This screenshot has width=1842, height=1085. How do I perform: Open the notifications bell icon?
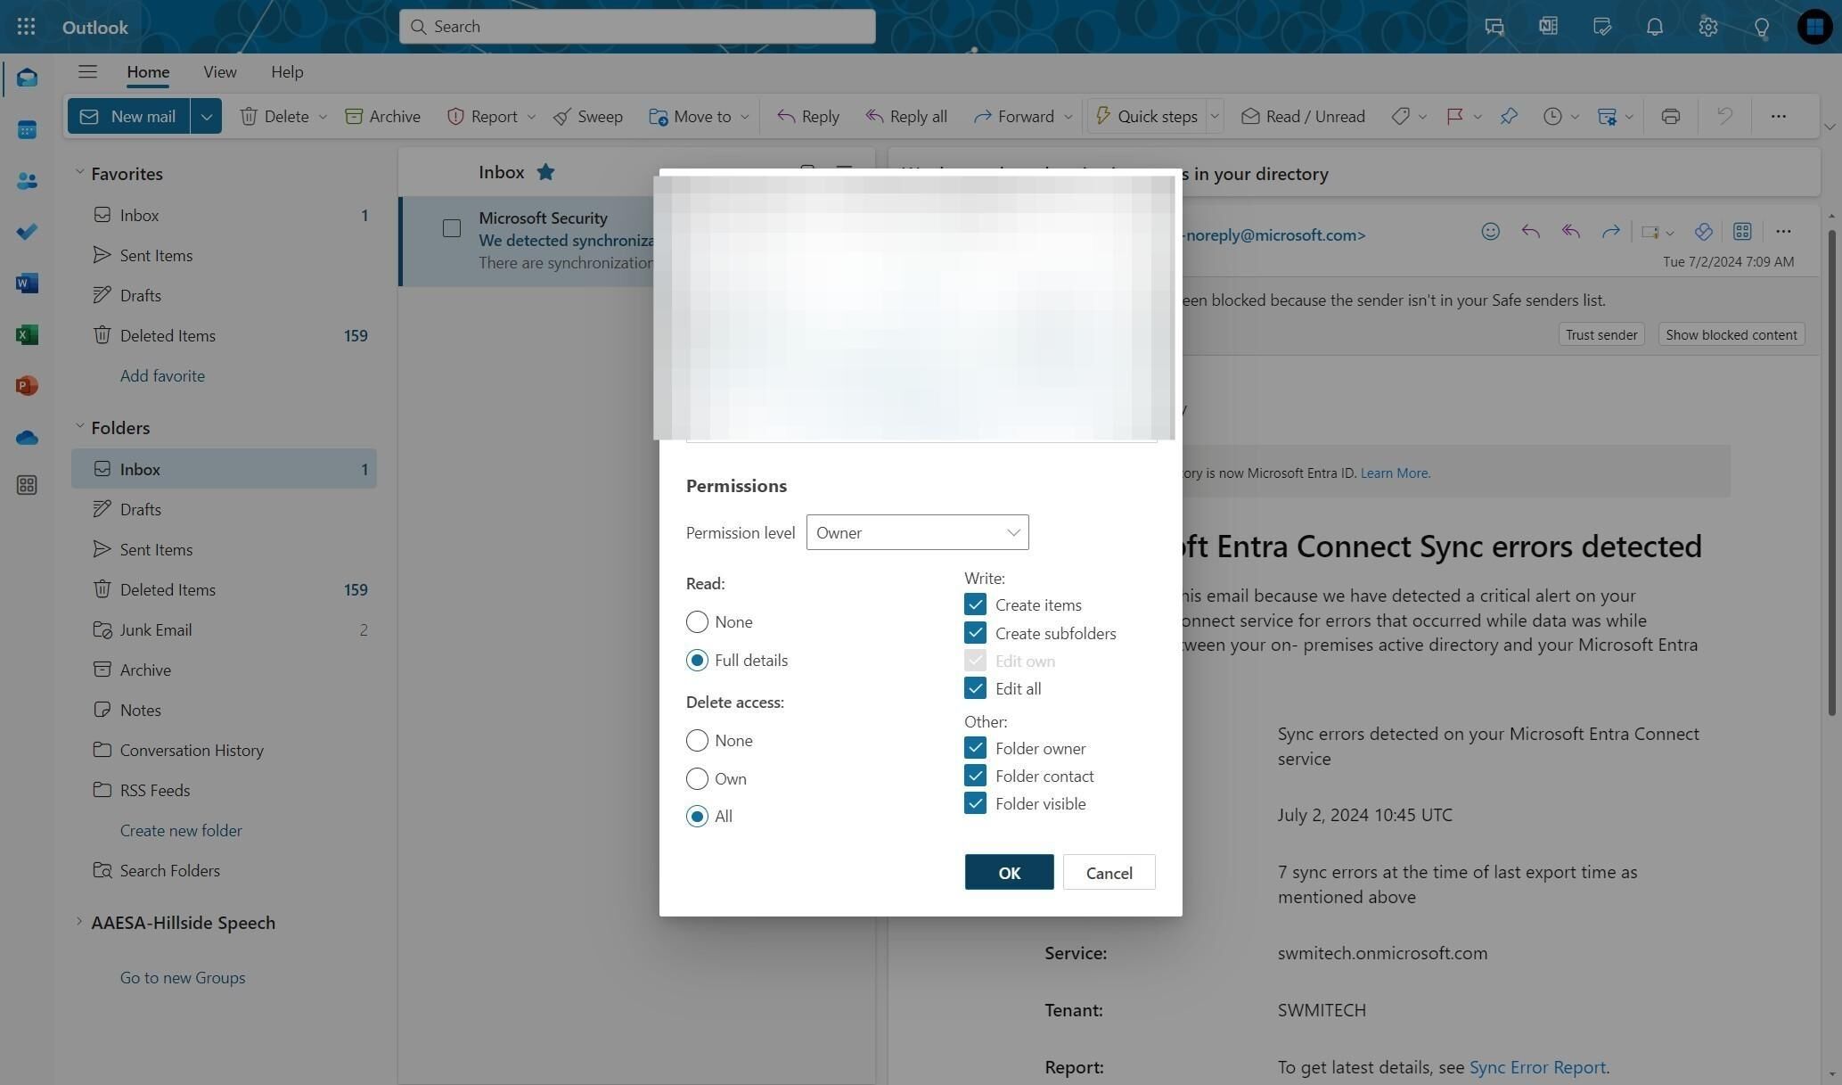pos(1654,27)
